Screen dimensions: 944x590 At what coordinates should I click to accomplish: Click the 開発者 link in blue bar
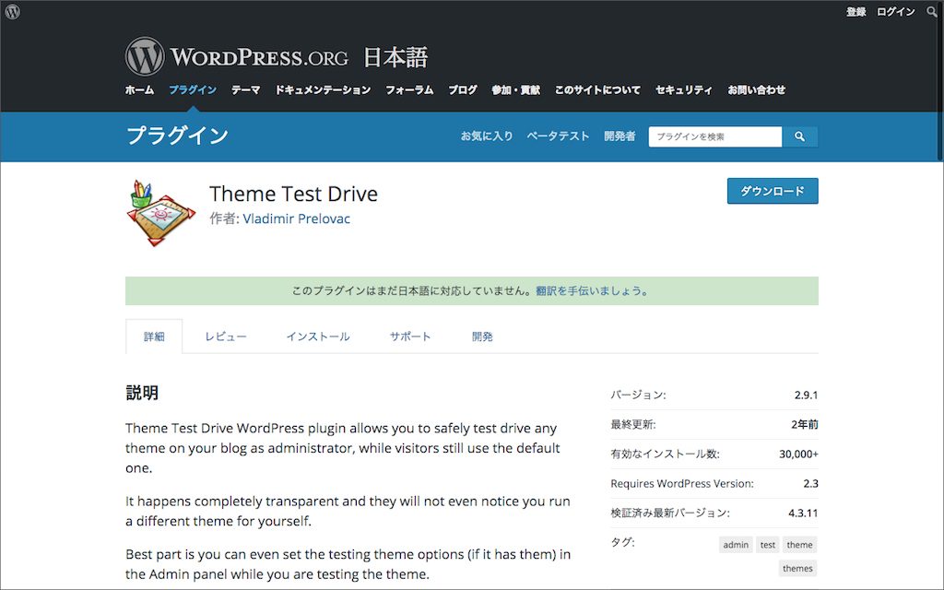pyautogui.click(x=619, y=136)
